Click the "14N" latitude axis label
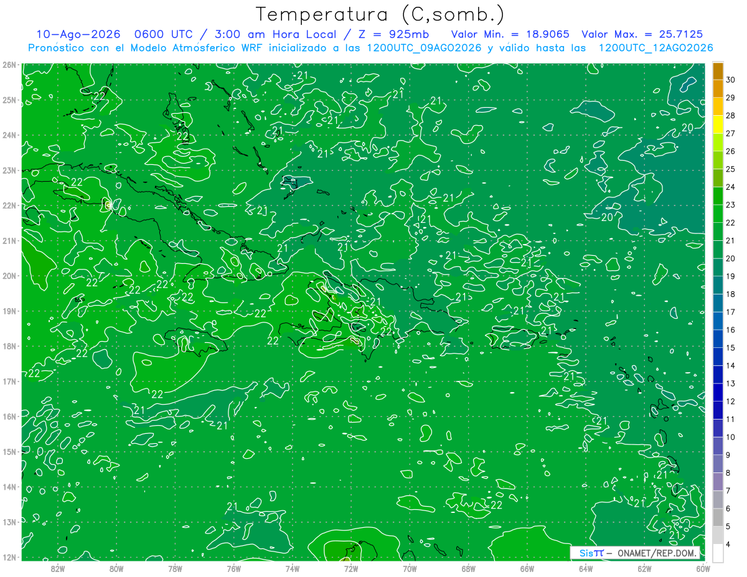747x577 pixels. pyautogui.click(x=9, y=487)
